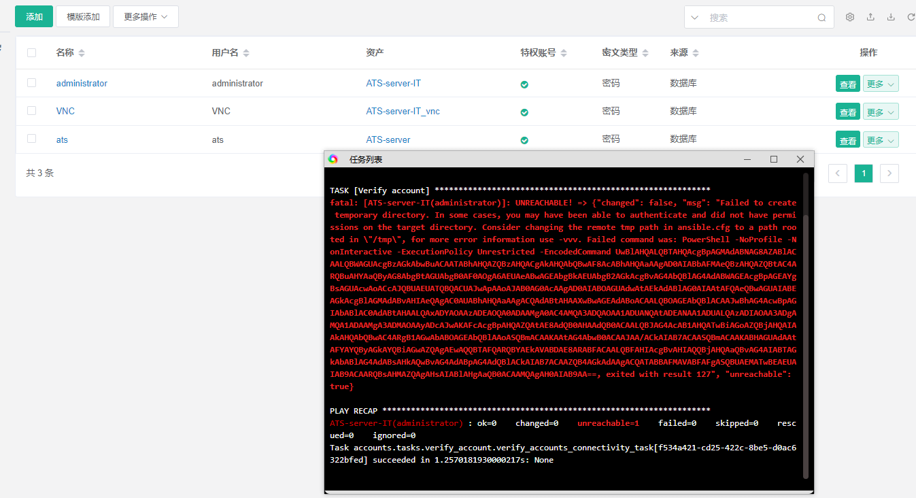Click the green 添加 button

34,16
